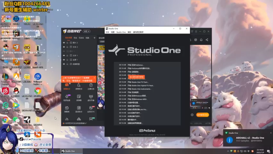
Task: Open the 视图 menu in Studio One
Action: 113,32
